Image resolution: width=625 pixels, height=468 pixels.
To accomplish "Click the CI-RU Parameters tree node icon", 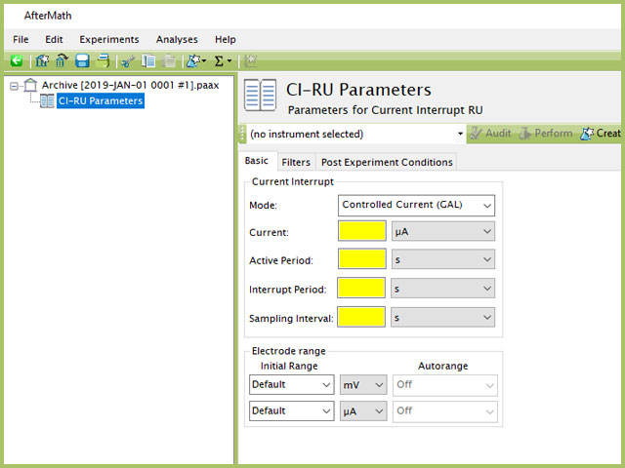I will coord(47,100).
